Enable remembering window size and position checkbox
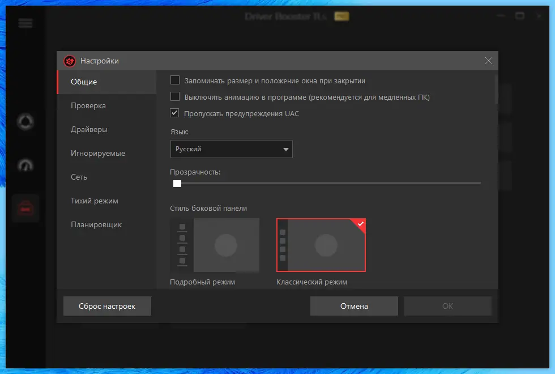Screen dimensions: 555x374 point(175,80)
